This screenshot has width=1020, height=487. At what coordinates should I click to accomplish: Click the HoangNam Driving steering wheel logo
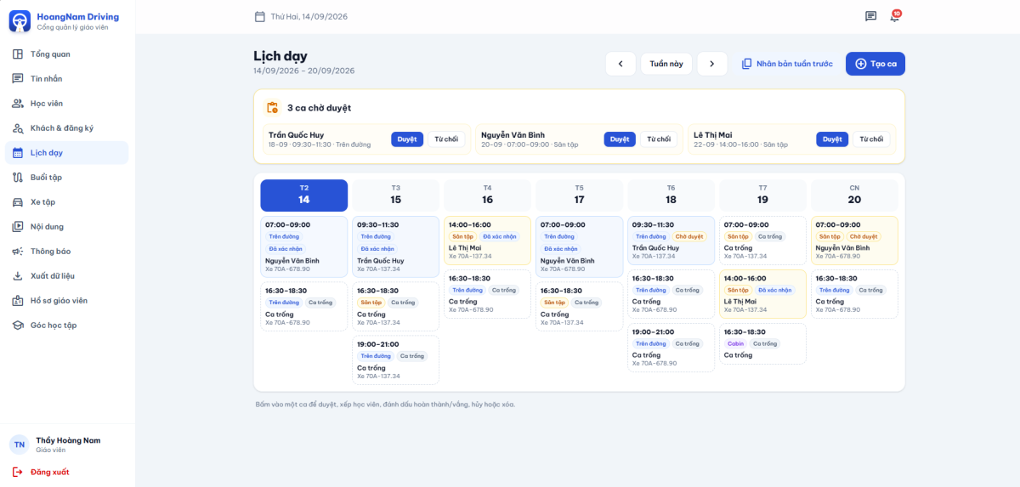tap(20, 20)
